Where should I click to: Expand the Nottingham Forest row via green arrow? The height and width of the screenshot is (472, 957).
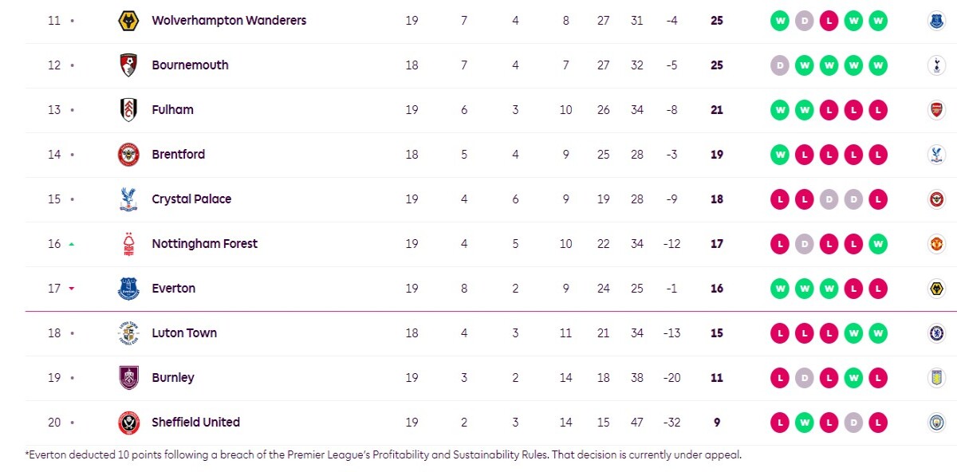[x=72, y=244]
